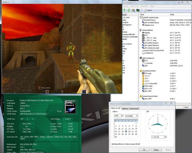Click the help question mark in date dialog titlebar
Screen dimensions: 192x153
click(x=166, y=103)
